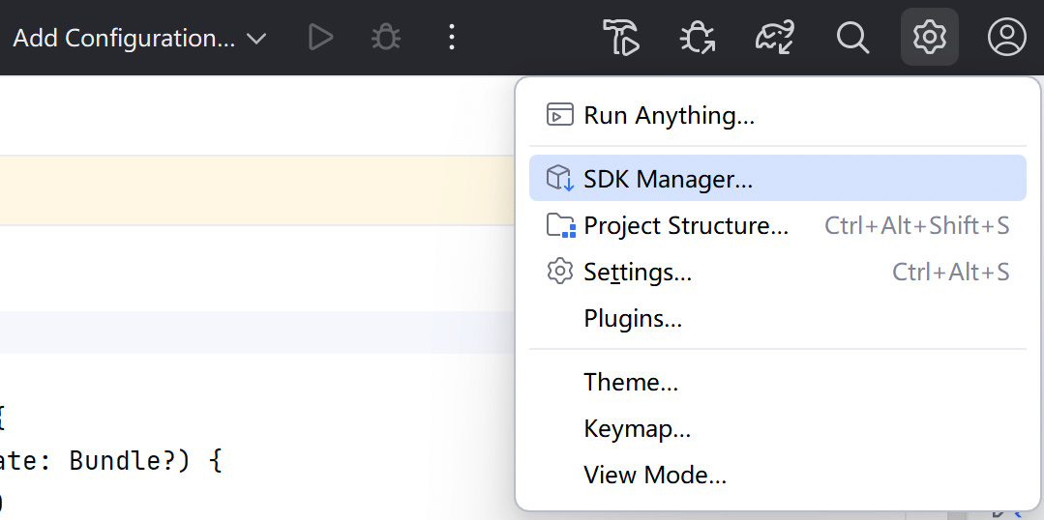Image resolution: width=1044 pixels, height=520 pixels.
Task: Choose Project Structure... in the menu
Action: [686, 226]
